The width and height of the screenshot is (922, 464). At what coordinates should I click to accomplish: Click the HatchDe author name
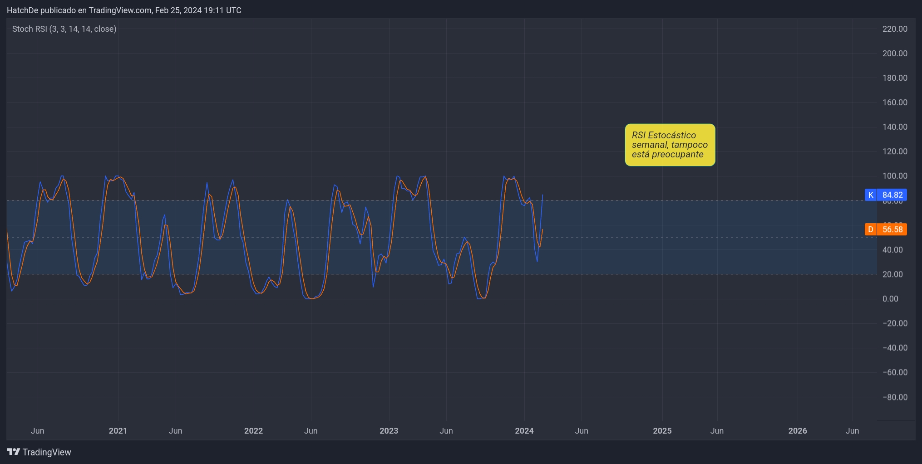pos(23,10)
